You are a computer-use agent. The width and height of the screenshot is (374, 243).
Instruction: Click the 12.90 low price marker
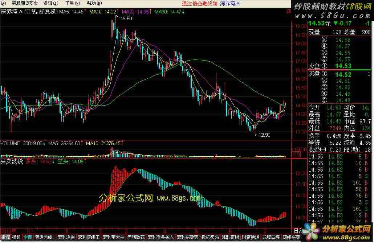click(264, 135)
